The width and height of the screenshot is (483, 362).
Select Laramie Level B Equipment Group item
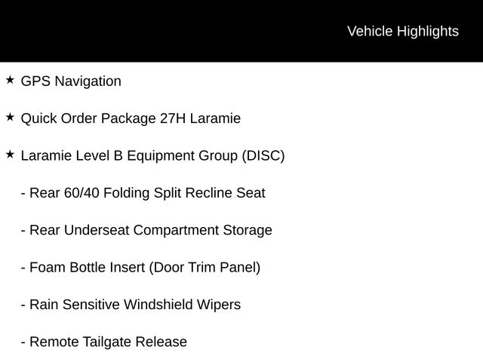pyautogui.click(x=152, y=156)
